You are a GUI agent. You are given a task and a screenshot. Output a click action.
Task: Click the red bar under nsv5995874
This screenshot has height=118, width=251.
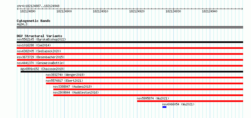190,101
